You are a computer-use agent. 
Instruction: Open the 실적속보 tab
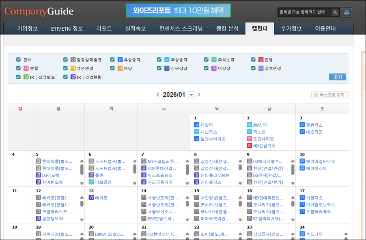point(136,29)
